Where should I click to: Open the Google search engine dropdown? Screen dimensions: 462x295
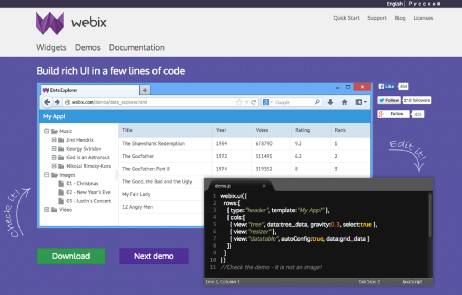click(268, 102)
